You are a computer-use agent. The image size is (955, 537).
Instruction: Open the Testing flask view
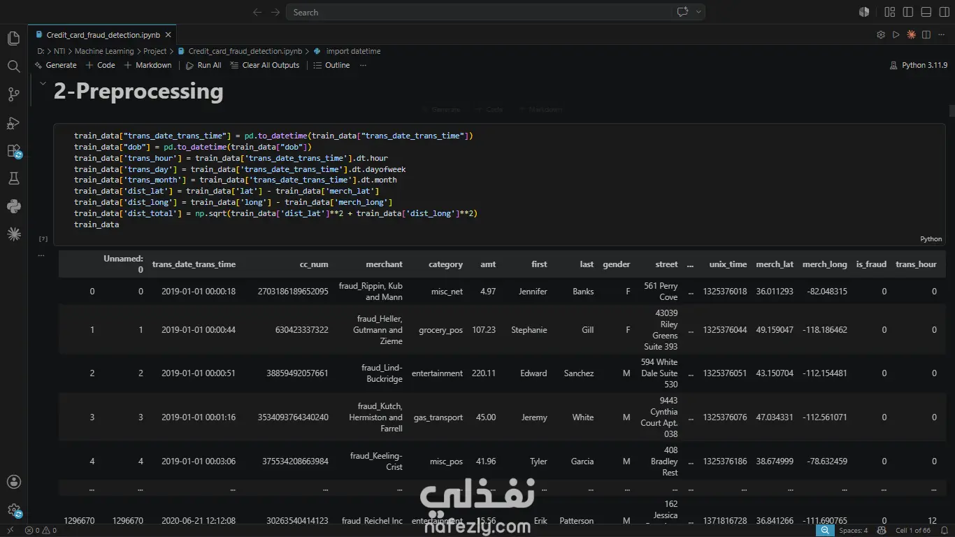click(x=13, y=179)
